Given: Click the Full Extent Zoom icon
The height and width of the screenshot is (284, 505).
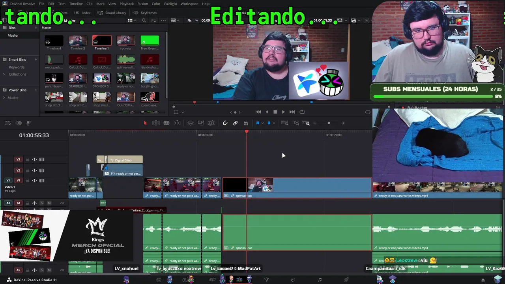Looking at the screenshot, I should tap(284, 123).
